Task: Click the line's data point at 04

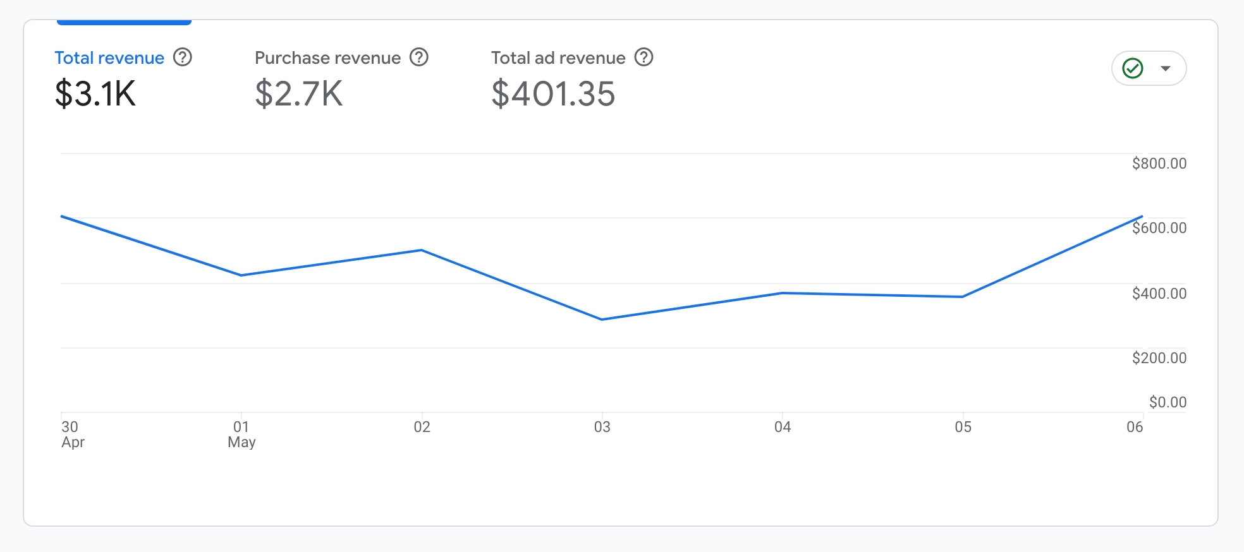Action: pos(783,293)
